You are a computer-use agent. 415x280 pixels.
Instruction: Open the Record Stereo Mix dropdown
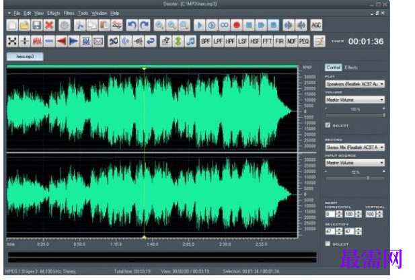354,147
